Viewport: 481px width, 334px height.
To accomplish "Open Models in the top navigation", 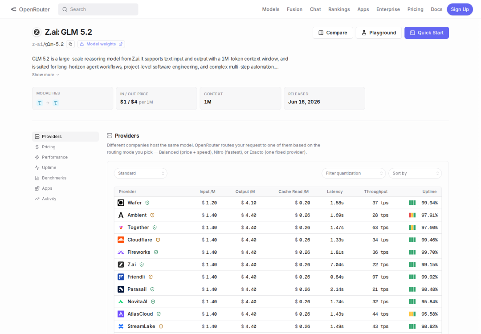I will click(x=271, y=9).
